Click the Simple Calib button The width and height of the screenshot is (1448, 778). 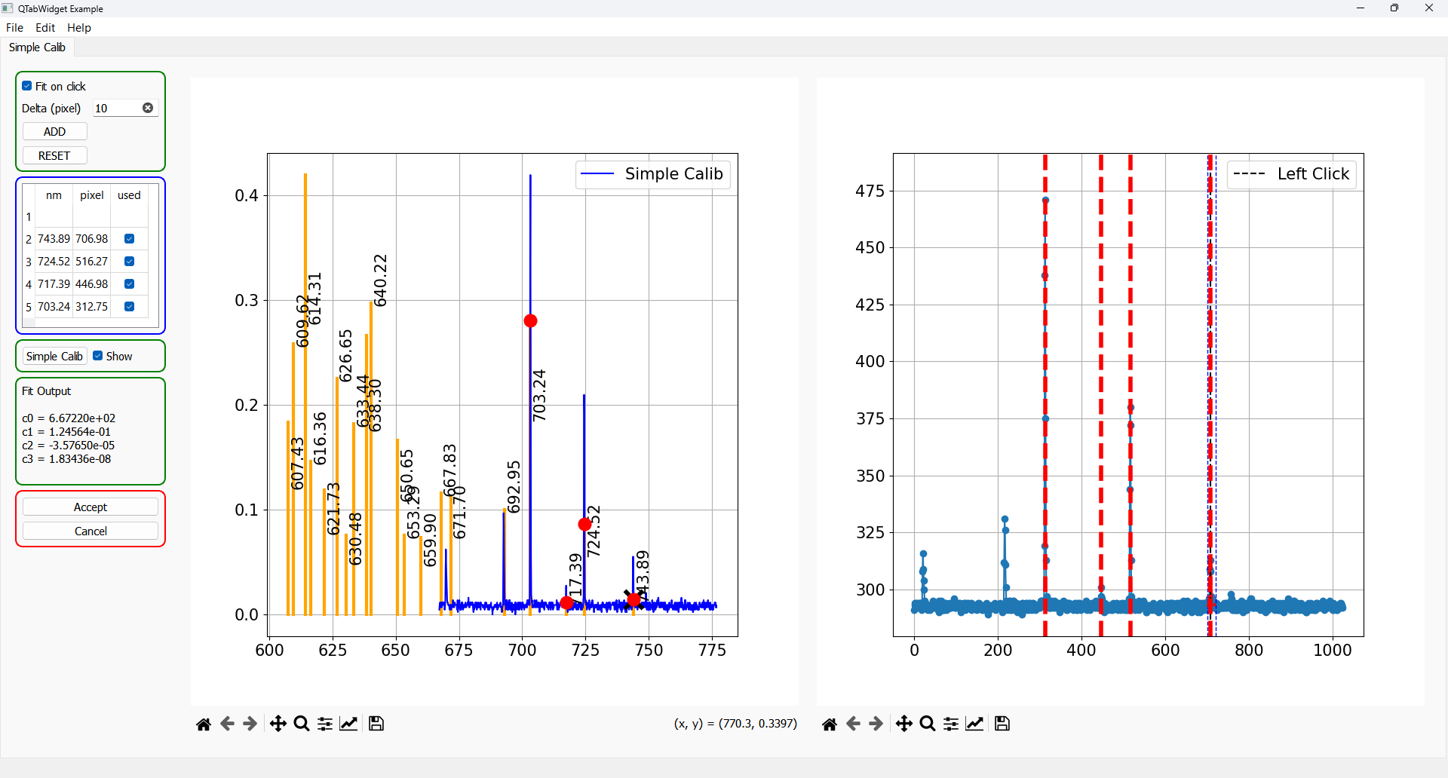(54, 357)
